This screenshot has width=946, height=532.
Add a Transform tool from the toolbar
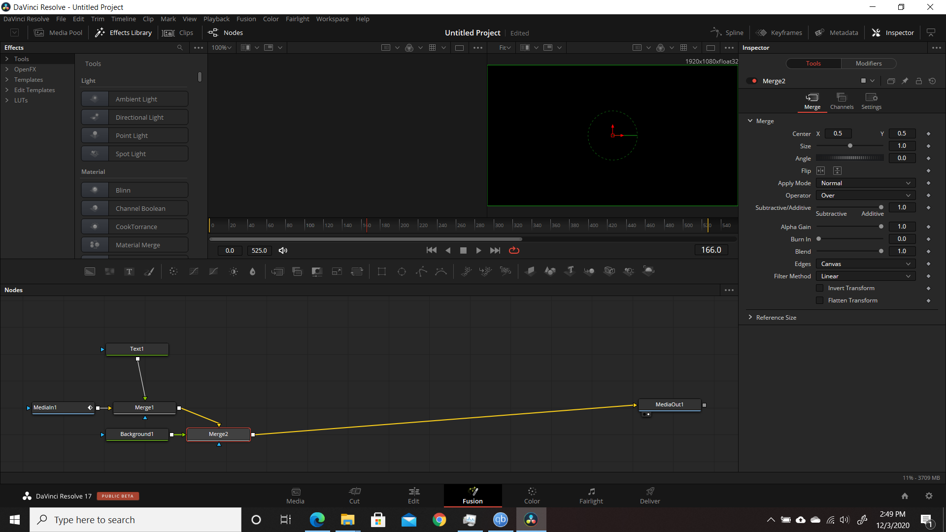[x=357, y=271]
